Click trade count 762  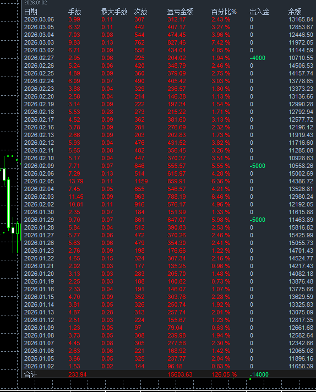(139, 42)
